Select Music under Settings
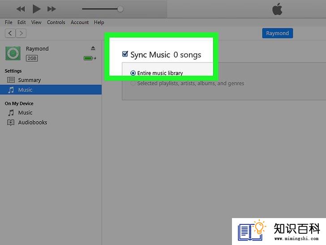 [x=51, y=90]
